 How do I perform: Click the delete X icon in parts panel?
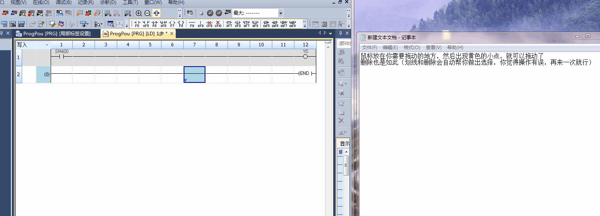341,120
